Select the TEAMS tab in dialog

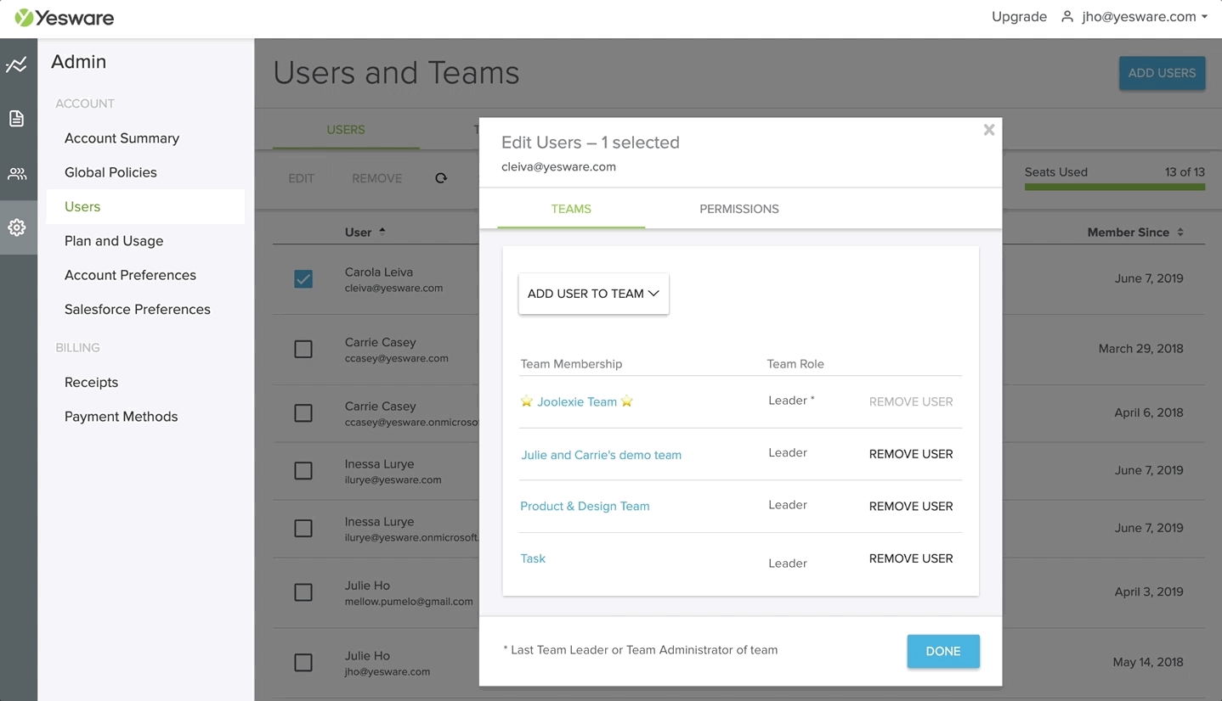571,209
